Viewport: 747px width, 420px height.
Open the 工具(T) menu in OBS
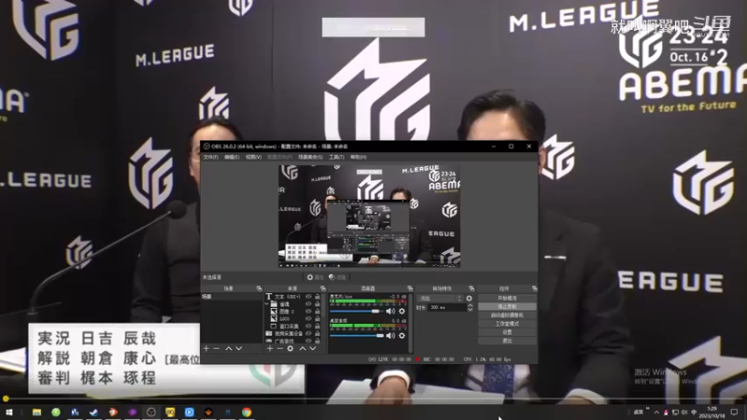coord(336,157)
